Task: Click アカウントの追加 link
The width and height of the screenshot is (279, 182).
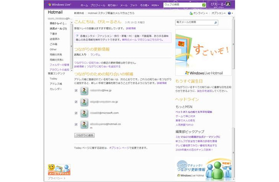Action: 59,70
